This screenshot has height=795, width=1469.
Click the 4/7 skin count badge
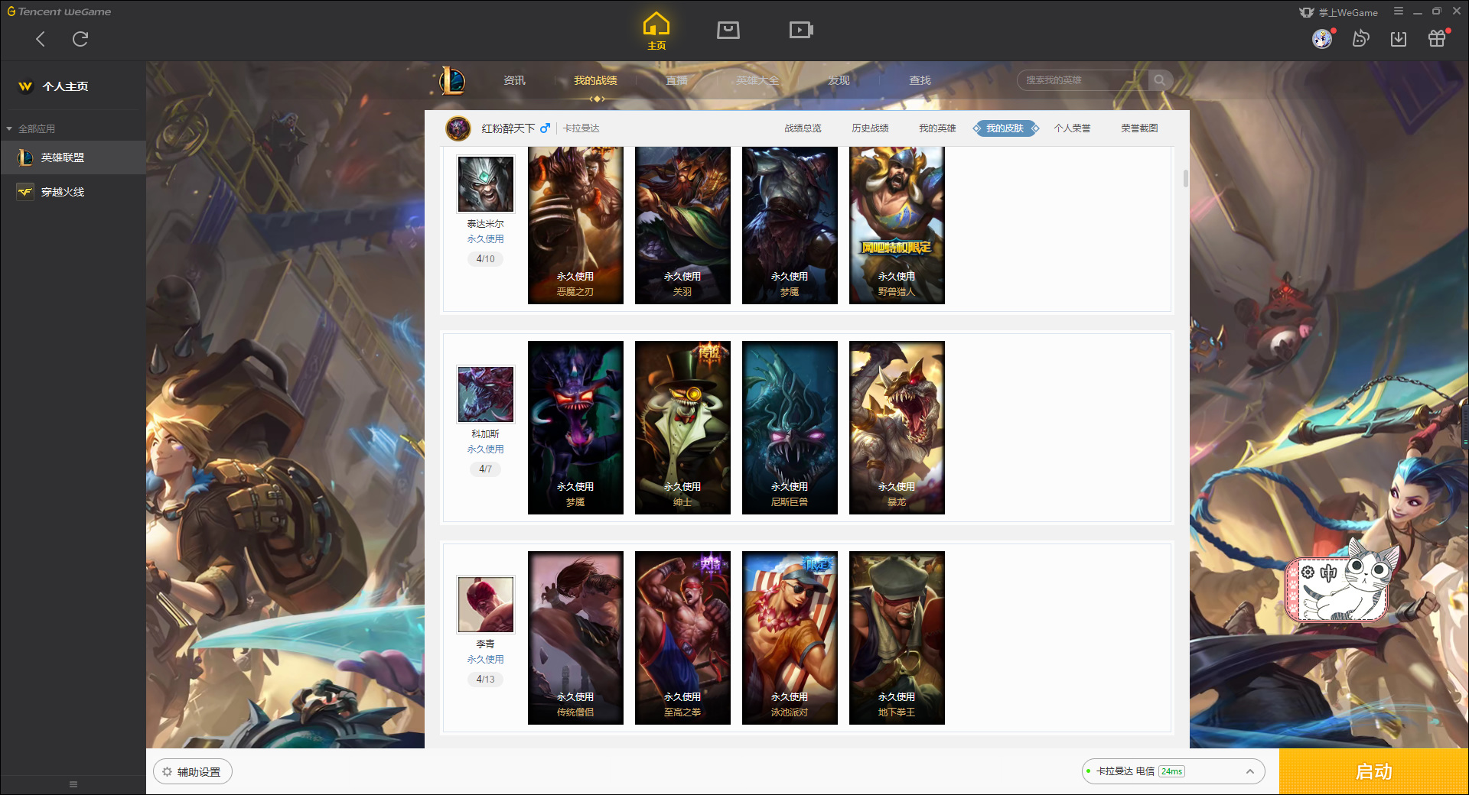coord(486,469)
